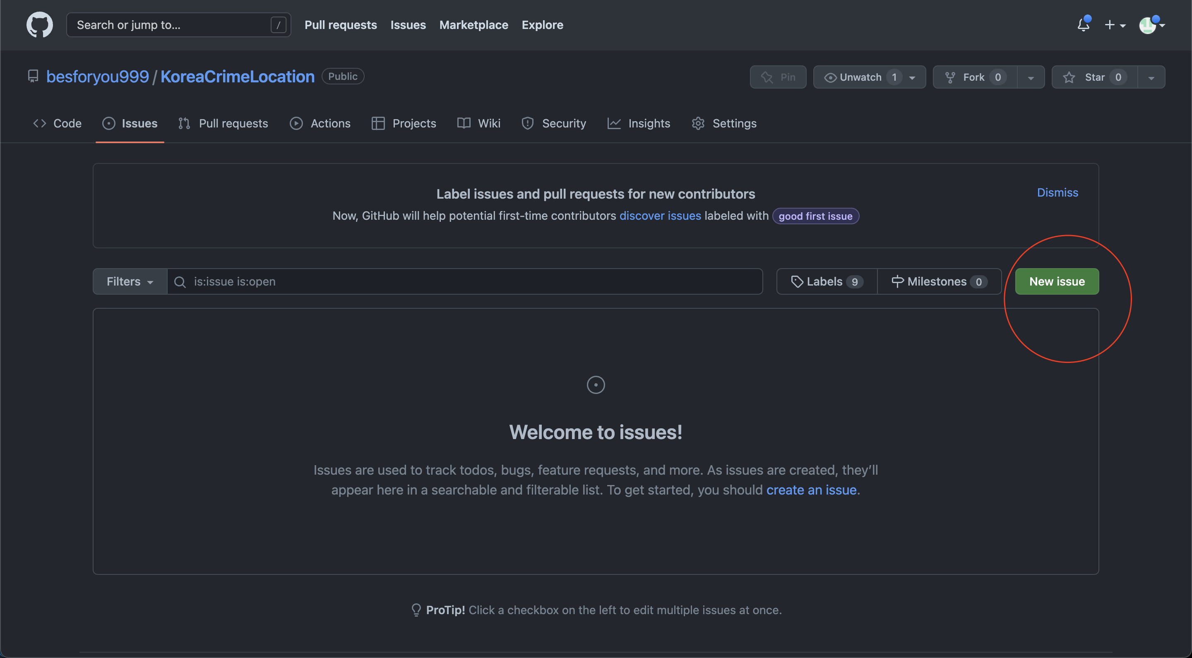Fork the repository

975,77
